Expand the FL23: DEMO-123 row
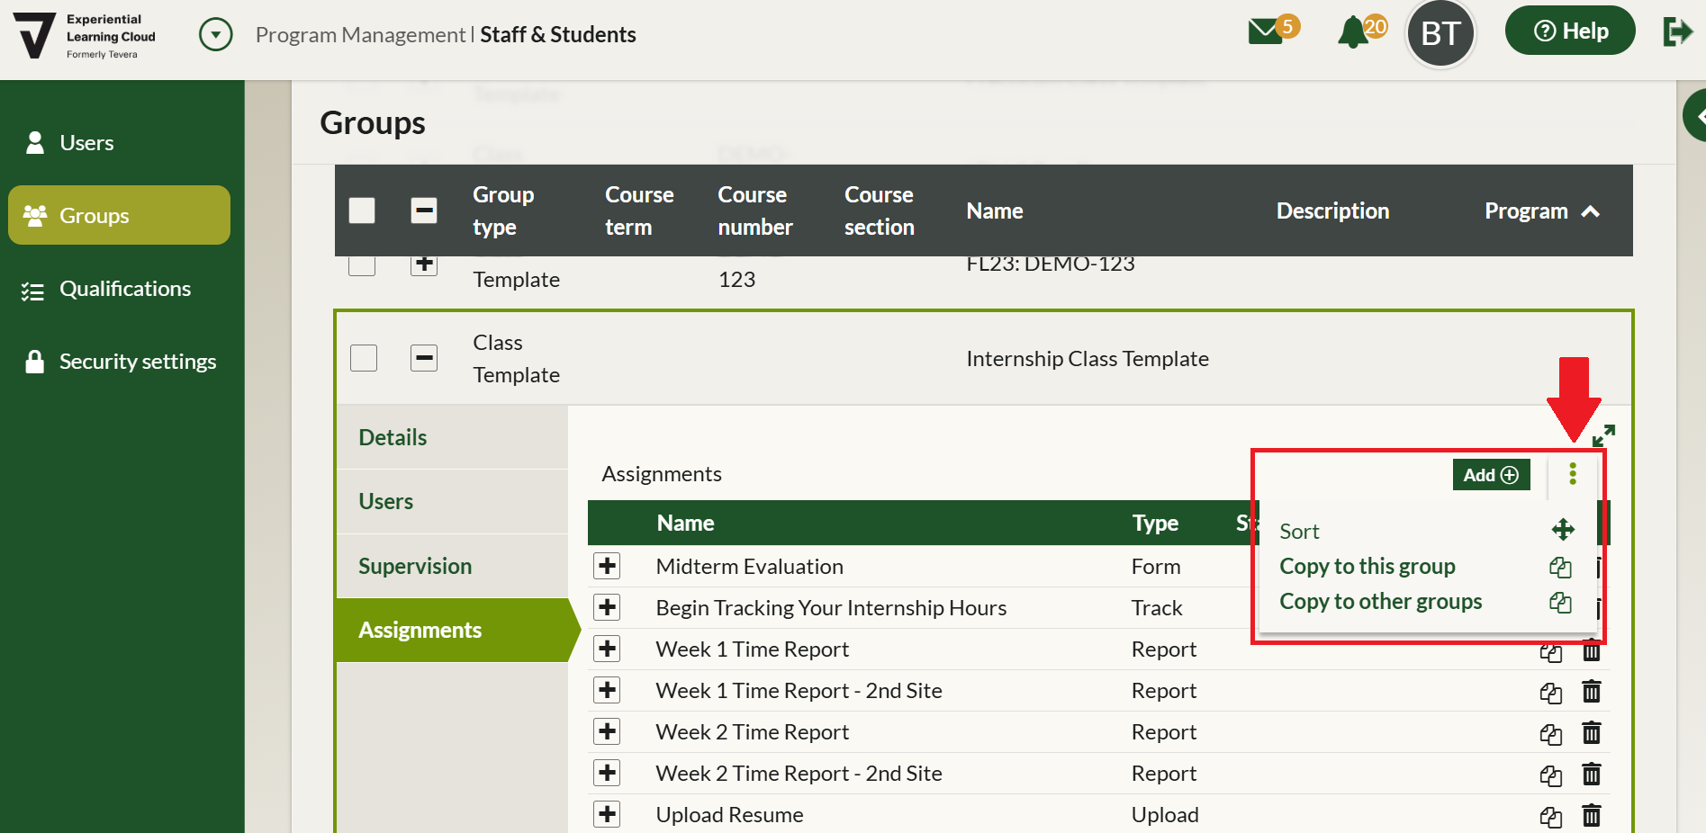This screenshot has height=833, width=1706. [x=424, y=264]
